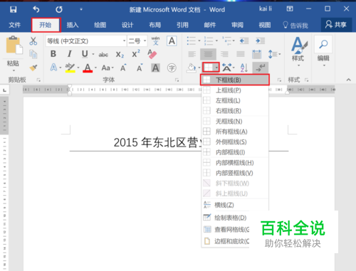Click the character border A icon
356x271 pixels.
tap(172, 41)
